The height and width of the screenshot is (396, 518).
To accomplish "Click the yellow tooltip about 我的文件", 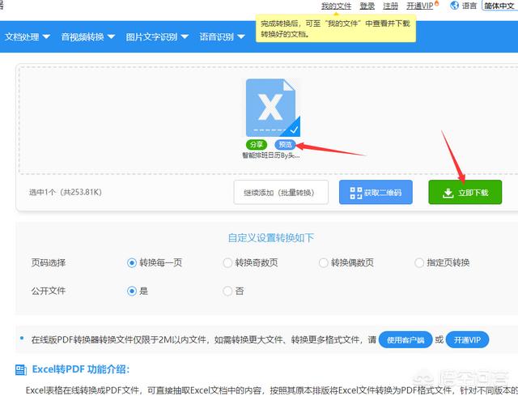I will point(336,28).
